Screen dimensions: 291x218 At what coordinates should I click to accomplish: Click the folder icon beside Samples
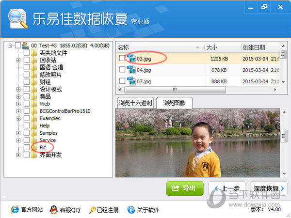(x=34, y=133)
